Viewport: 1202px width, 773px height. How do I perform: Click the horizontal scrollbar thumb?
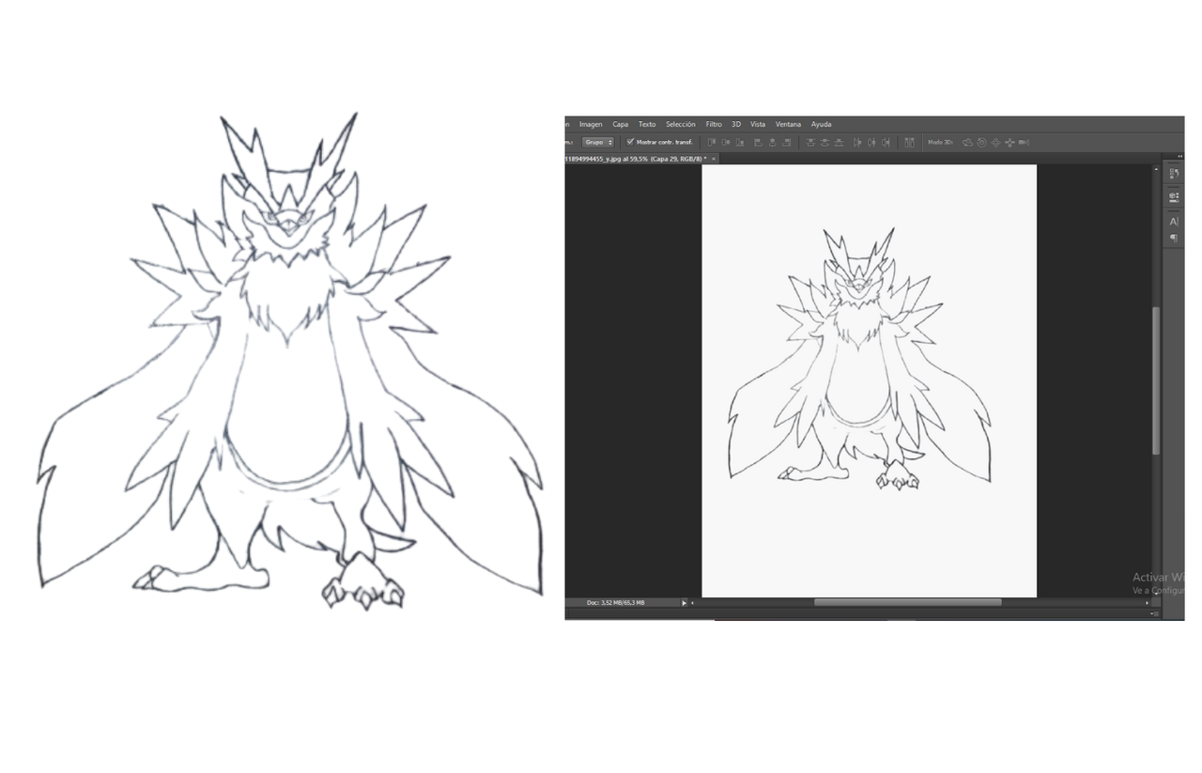point(907,602)
